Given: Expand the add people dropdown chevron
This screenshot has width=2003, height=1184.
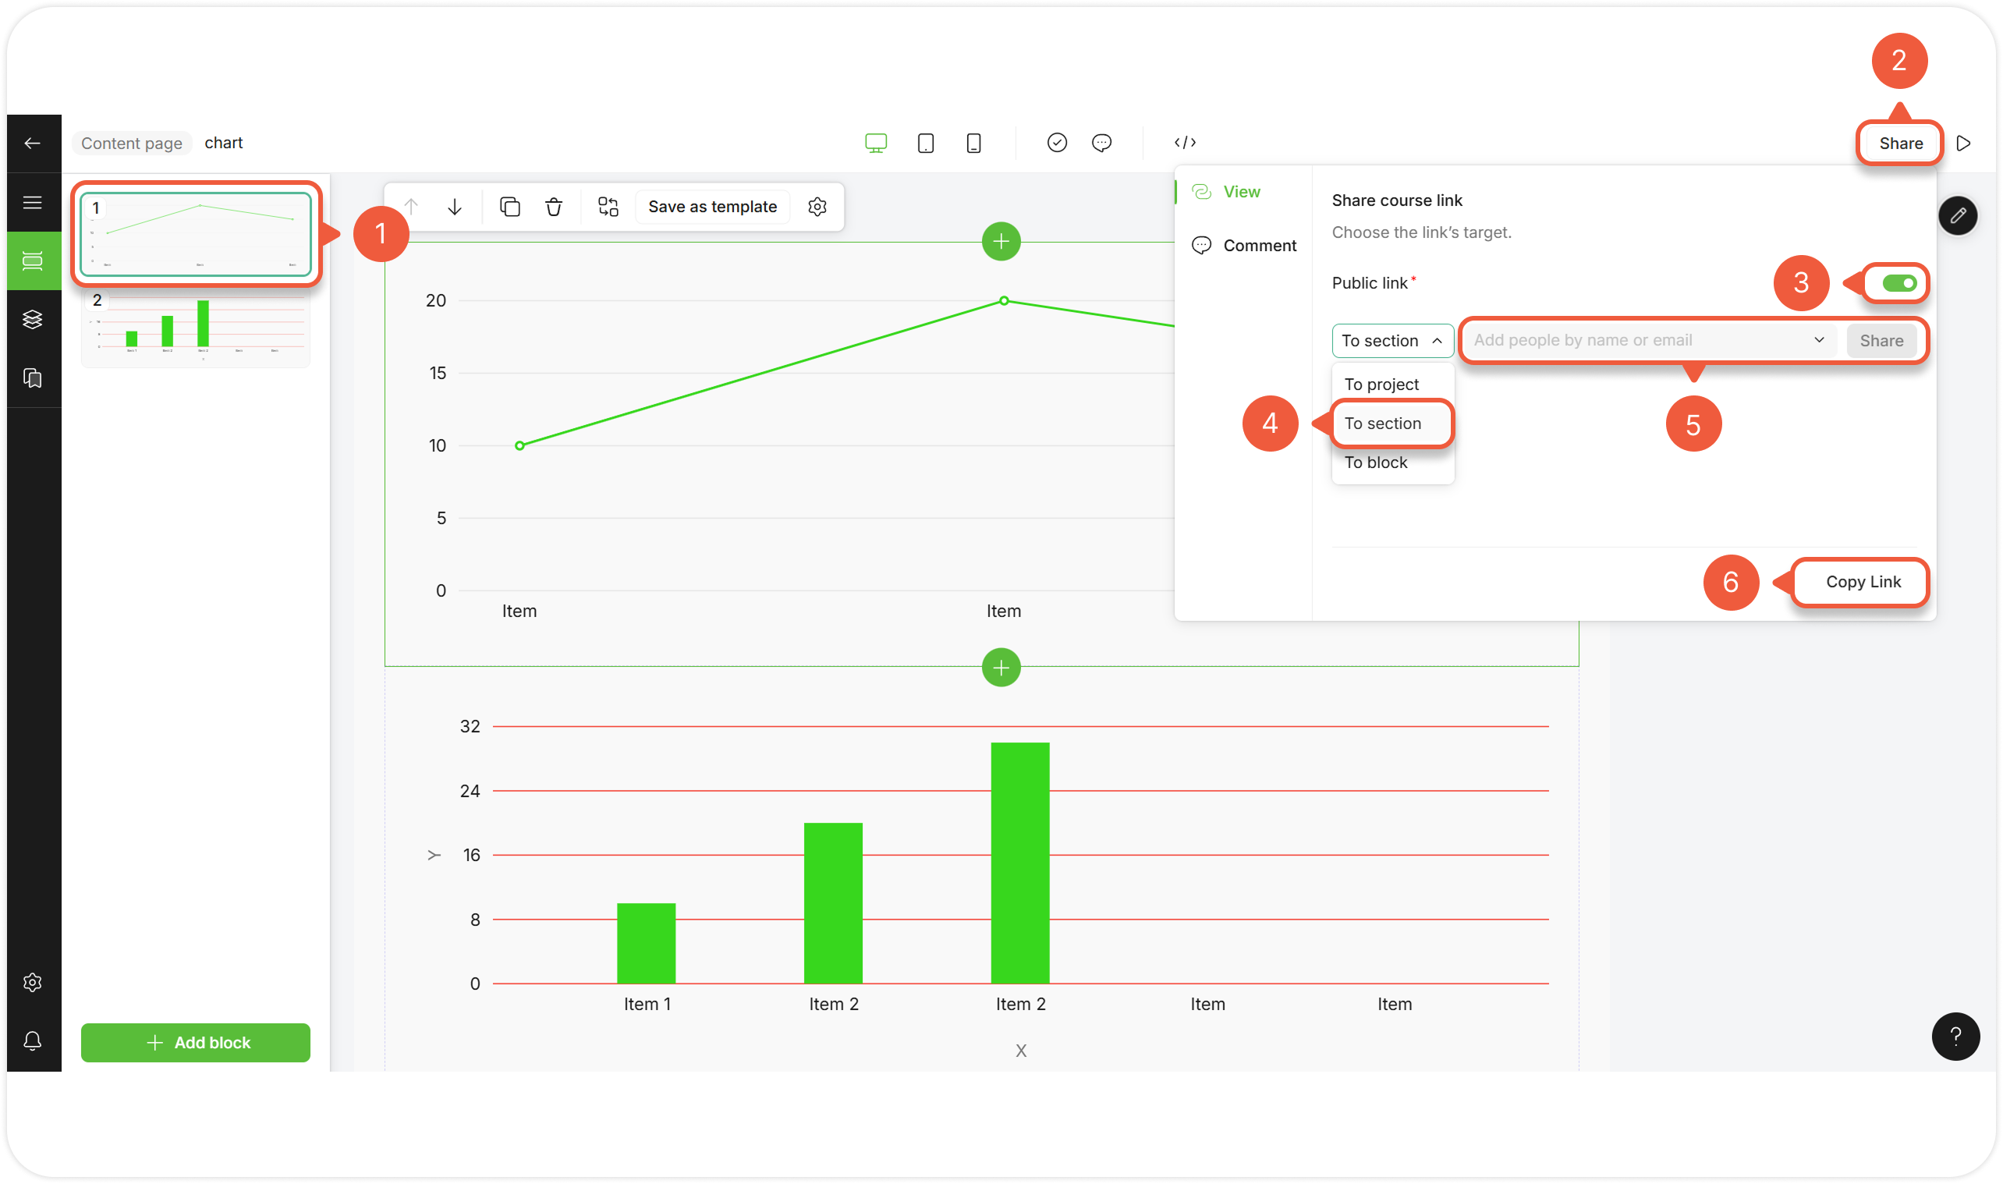Looking at the screenshot, I should click(1819, 340).
